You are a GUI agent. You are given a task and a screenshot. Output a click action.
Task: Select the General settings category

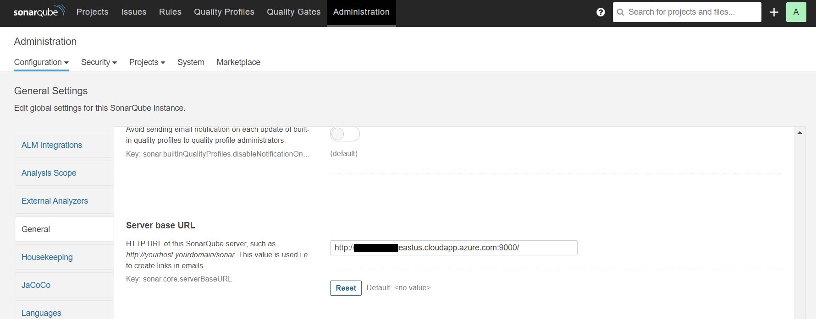[x=64, y=229]
